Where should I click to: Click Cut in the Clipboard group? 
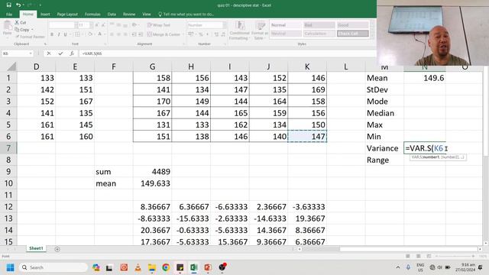click(x=21, y=22)
